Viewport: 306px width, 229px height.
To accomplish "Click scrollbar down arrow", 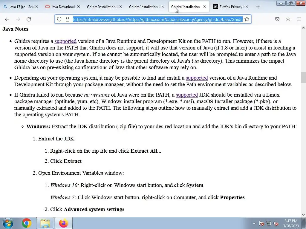I will point(303,214).
